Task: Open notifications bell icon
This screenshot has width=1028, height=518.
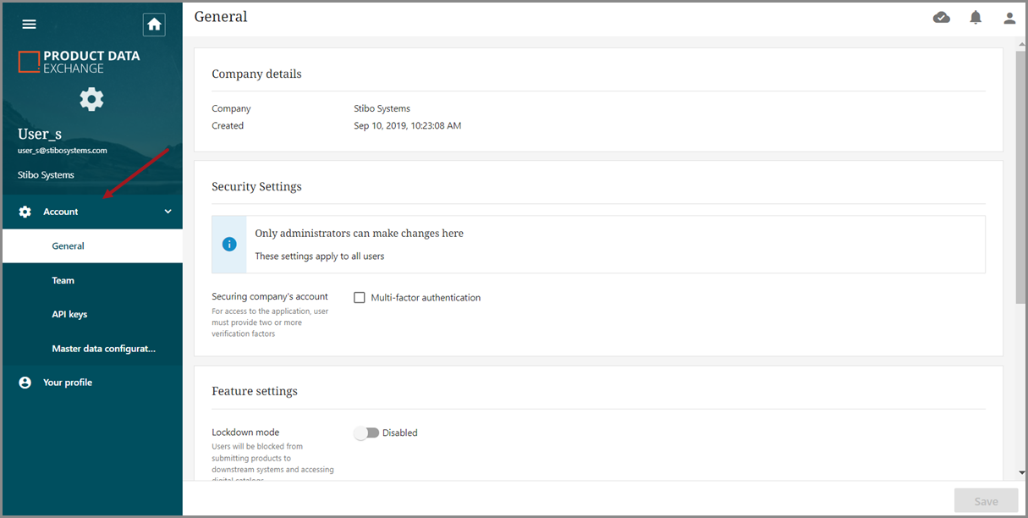Action: [x=976, y=18]
